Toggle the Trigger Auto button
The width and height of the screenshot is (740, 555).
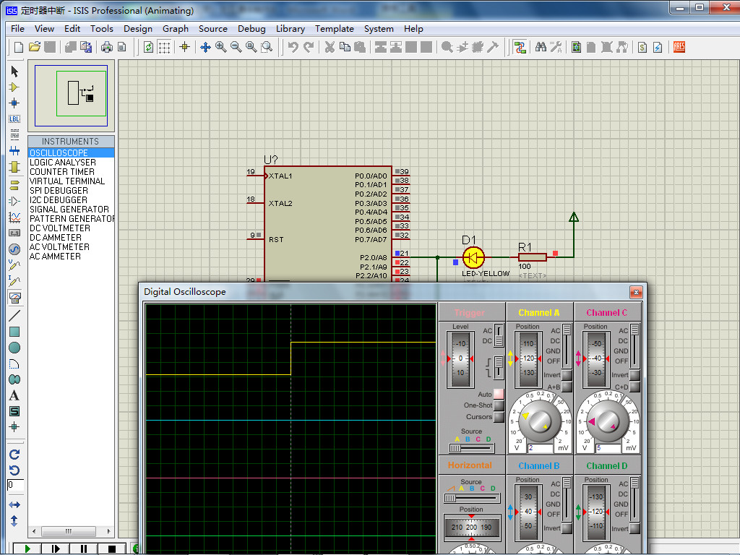(x=499, y=394)
